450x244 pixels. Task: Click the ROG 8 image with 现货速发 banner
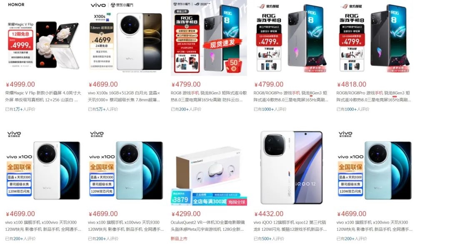(x=209, y=38)
